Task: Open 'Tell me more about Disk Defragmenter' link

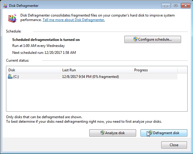Action: point(74,20)
